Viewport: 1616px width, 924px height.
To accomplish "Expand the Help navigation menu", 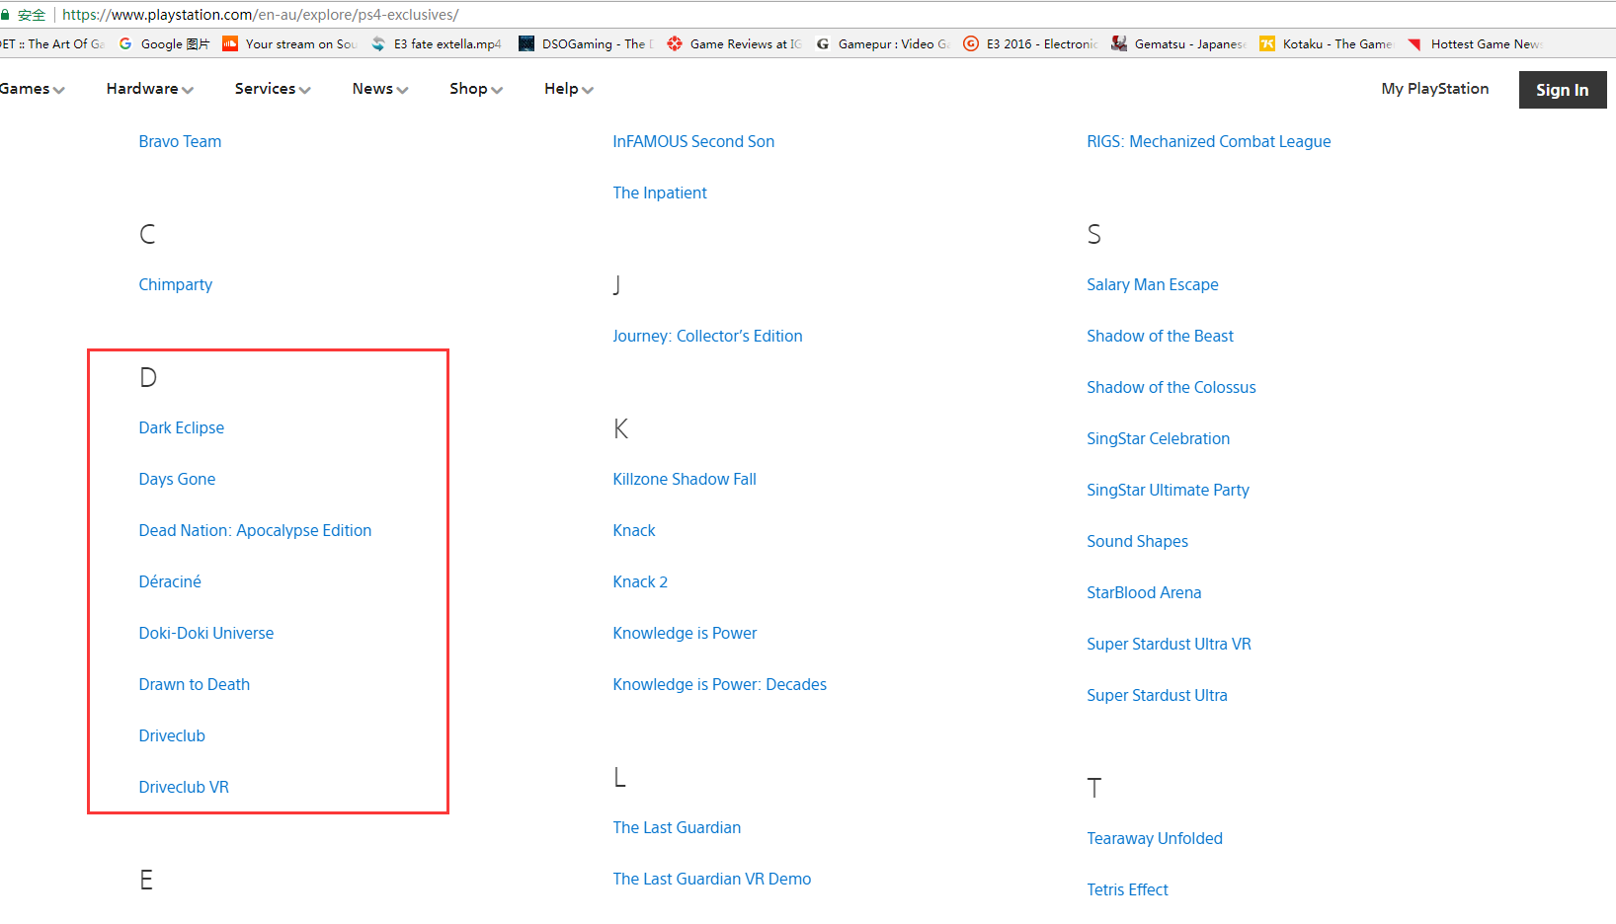I will pyautogui.click(x=569, y=89).
